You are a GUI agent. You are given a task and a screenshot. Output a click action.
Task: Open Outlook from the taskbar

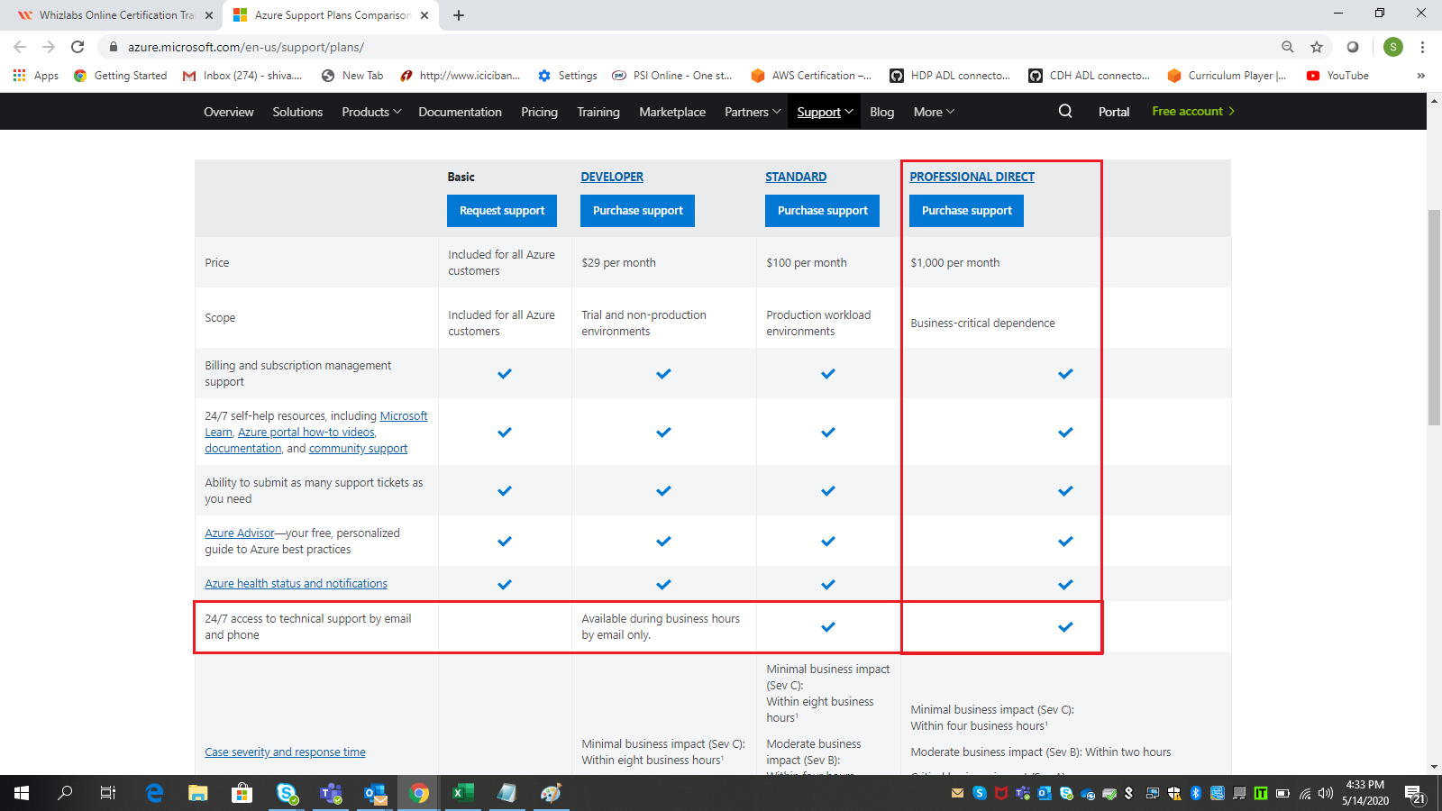(375, 793)
